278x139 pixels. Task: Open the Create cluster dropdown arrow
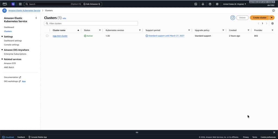pyautogui.click(x=272, y=18)
